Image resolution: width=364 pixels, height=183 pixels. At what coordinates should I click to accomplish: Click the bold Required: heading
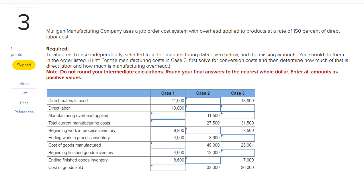58,49
